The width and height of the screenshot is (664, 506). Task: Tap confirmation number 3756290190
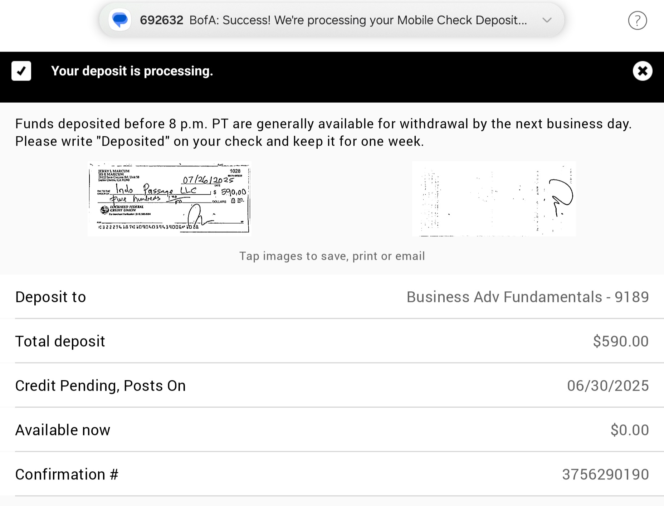point(605,475)
